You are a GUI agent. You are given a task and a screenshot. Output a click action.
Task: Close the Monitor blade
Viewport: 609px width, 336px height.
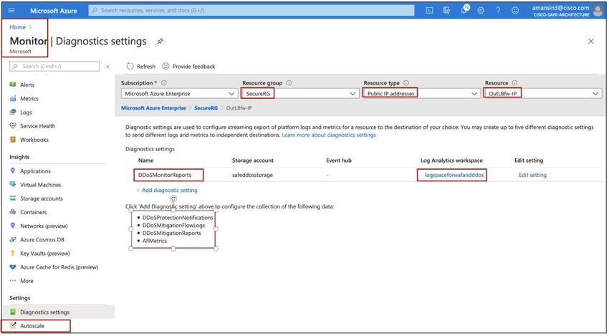(x=591, y=41)
